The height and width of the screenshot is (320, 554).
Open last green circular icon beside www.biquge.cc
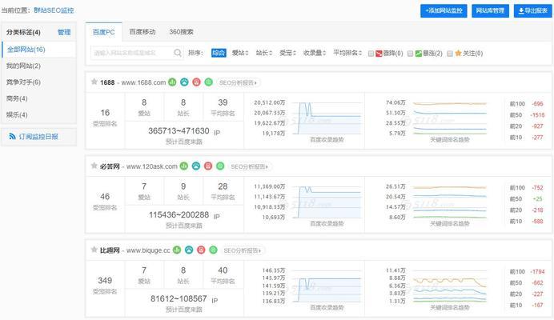click(x=213, y=250)
